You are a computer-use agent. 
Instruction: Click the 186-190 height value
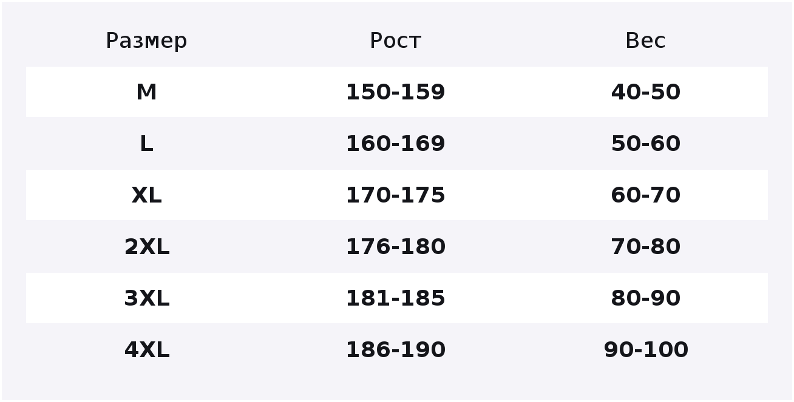(x=395, y=350)
